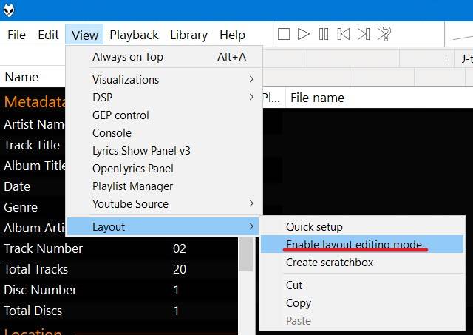Choose Cut in the Layout submenu
Image resolution: width=473 pixels, height=335 pixels.
pyautogui.click(x=362, y=285)
